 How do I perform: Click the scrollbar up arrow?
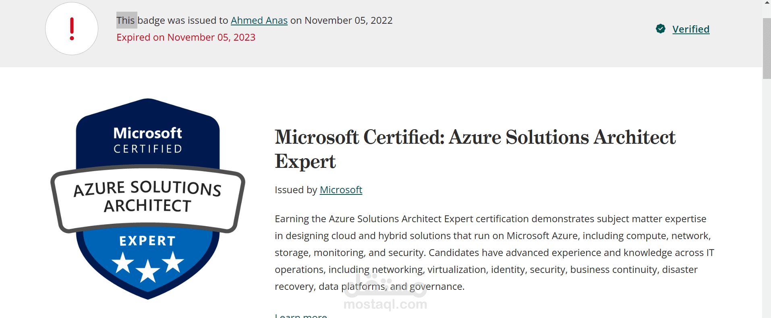click(767, 3)
